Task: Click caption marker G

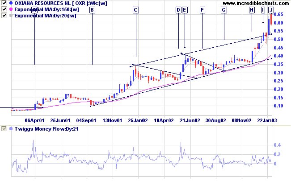Action: [x=224, y=10]
